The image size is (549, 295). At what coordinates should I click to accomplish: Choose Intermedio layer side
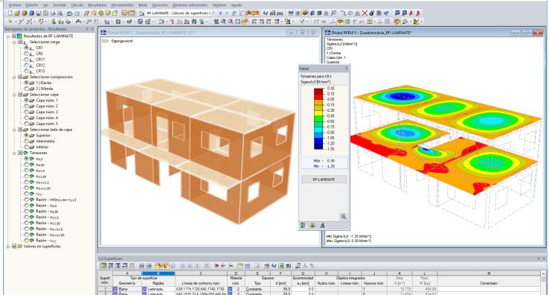(x=26, y=142)
